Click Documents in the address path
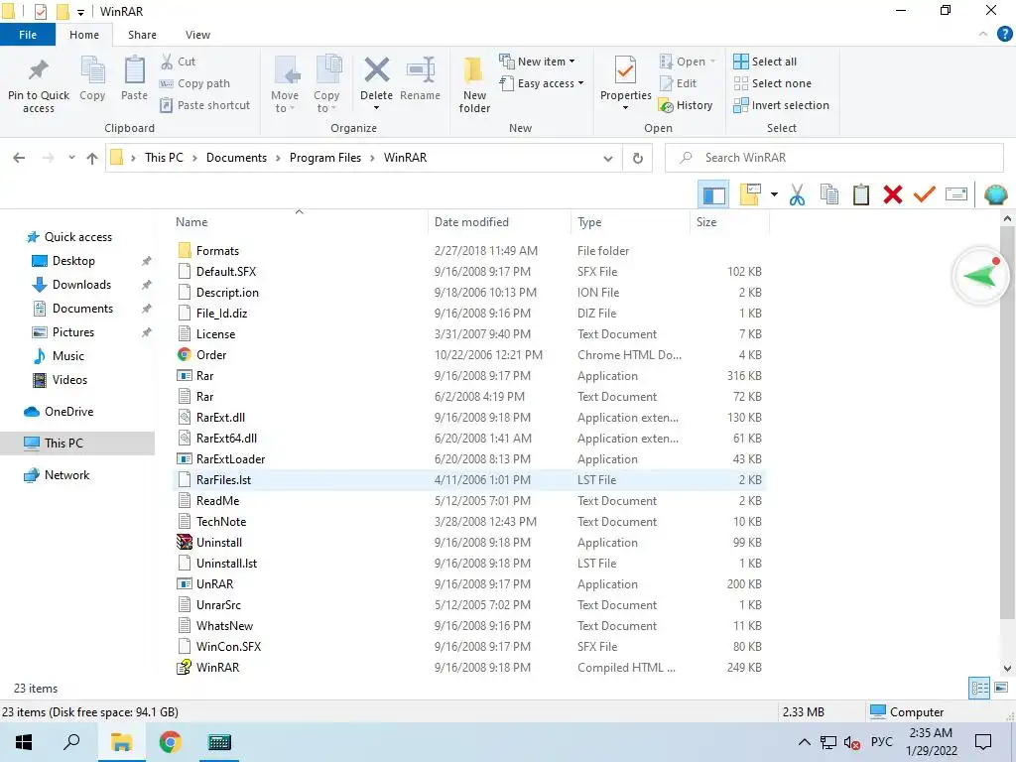 (236, 158)
